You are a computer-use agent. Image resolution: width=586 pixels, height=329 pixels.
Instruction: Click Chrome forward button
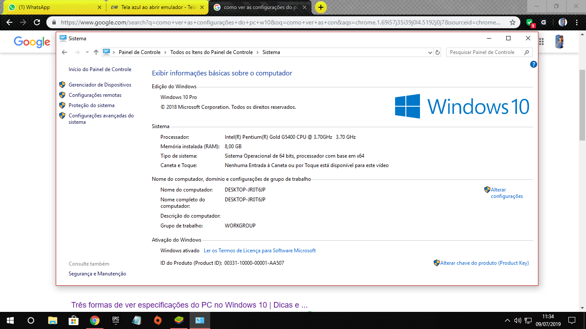click(x=23, y=22)
